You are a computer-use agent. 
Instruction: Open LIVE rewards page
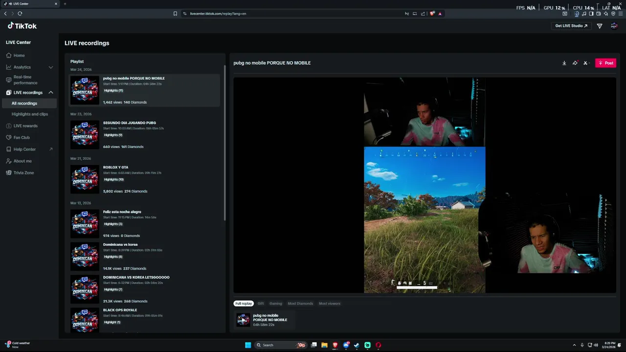[x=25, y=126]
